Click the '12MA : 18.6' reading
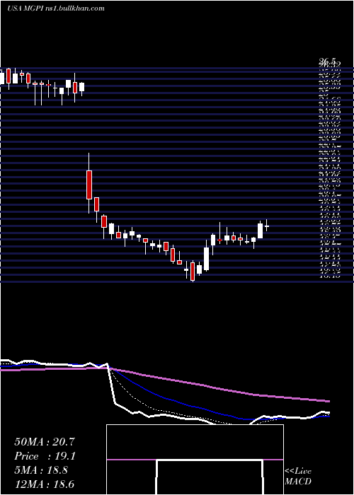 tap(45, 484)
